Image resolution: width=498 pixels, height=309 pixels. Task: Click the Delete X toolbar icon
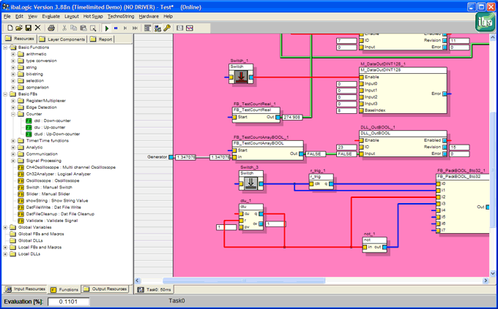tap(38, 28)
